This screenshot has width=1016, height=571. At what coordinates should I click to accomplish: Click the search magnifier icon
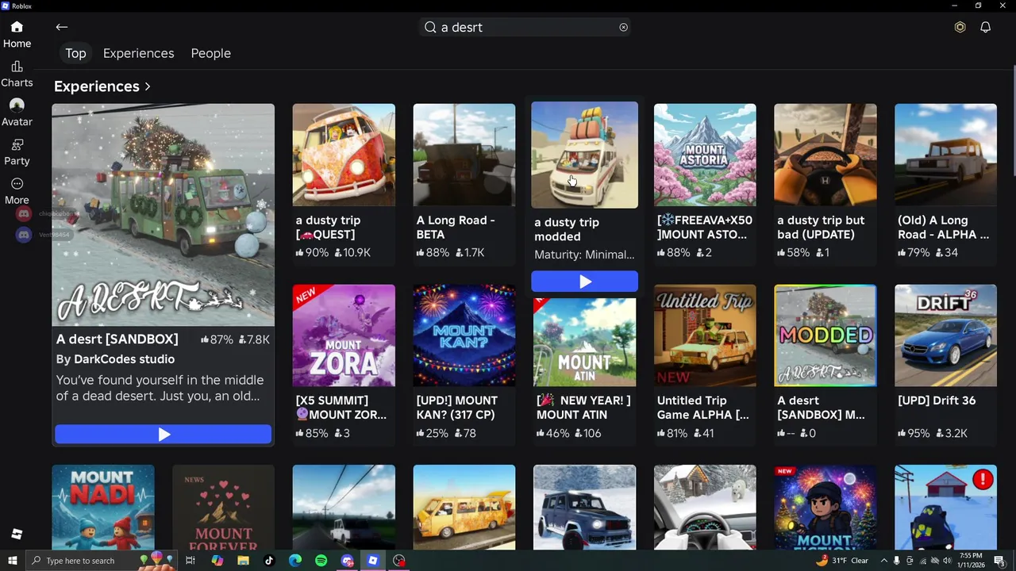(430, 27)
